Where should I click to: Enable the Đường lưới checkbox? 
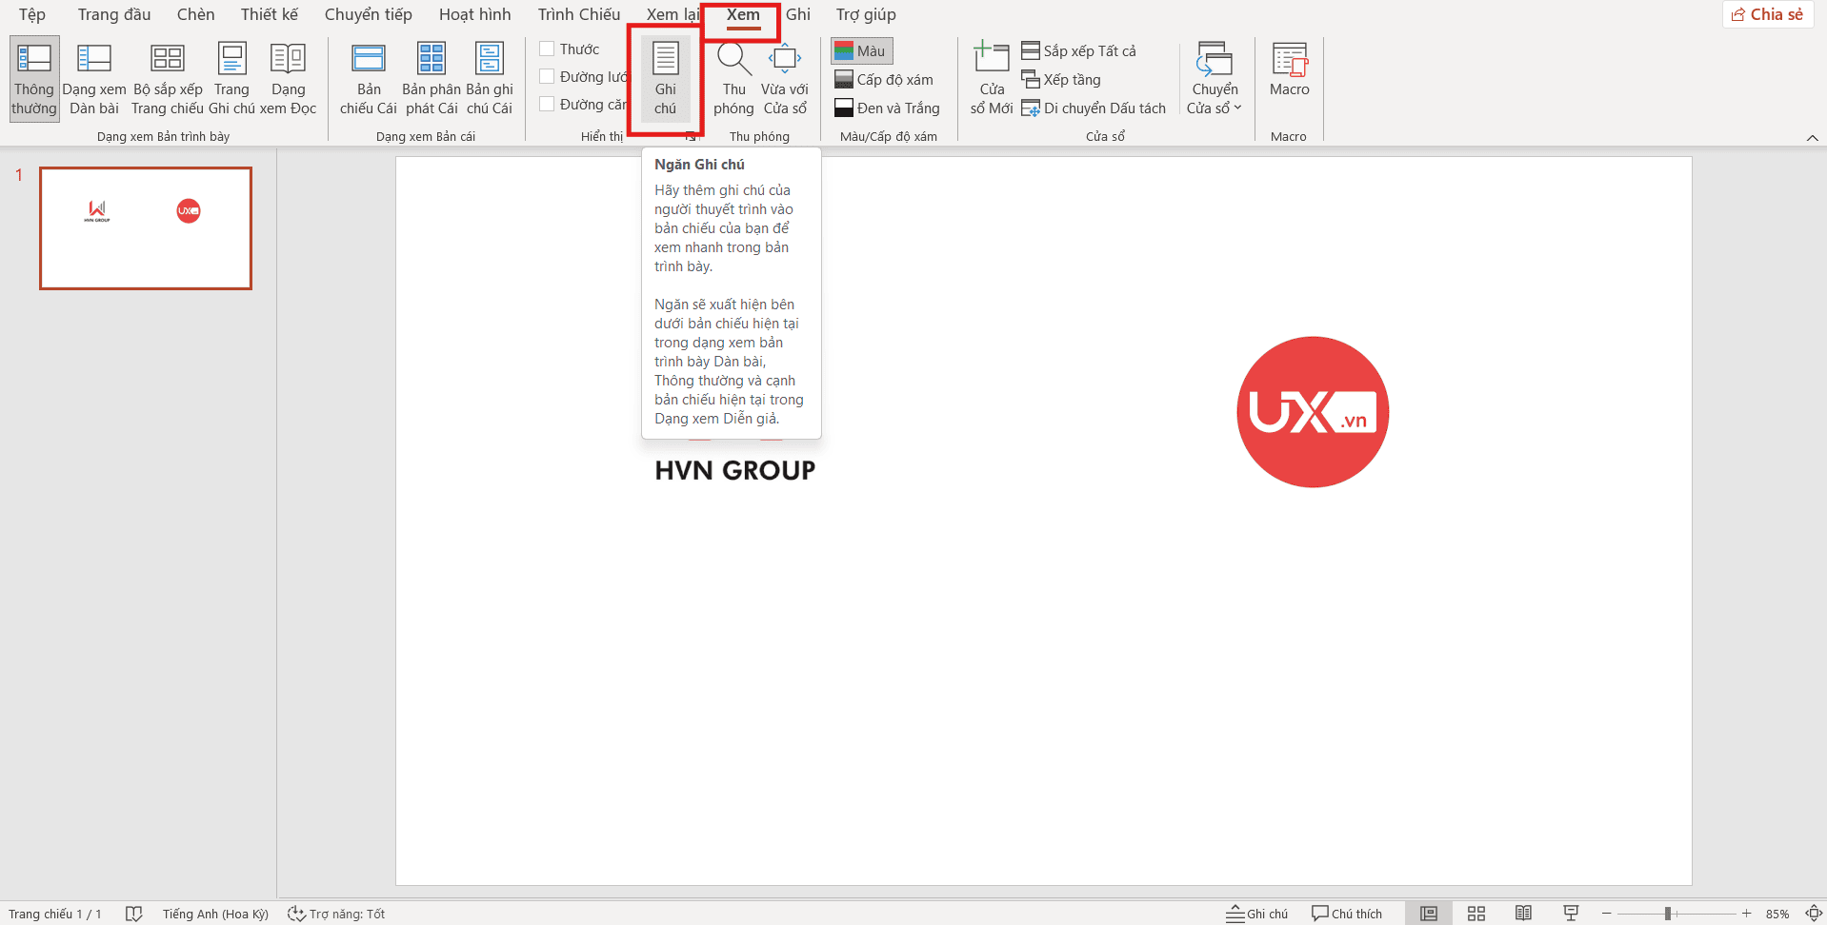(548, 76)
